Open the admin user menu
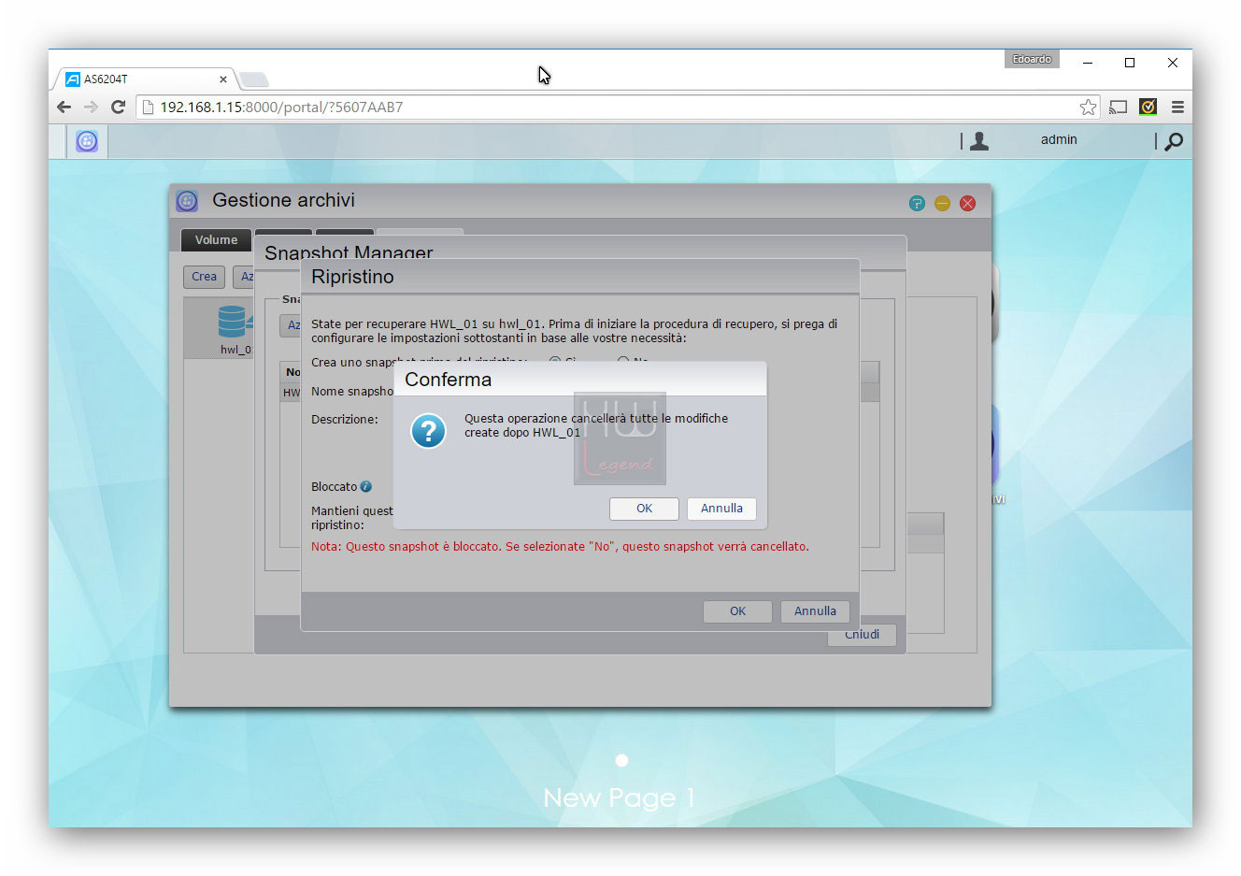1241x876 pixels. [1059, 139]
